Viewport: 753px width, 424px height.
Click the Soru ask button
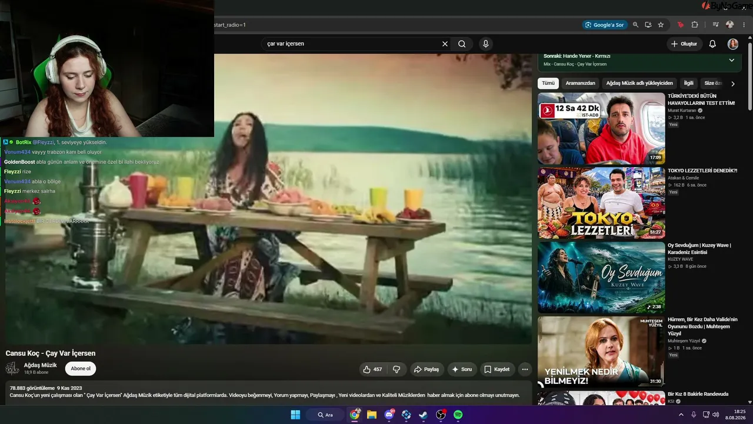click(461, 369)
